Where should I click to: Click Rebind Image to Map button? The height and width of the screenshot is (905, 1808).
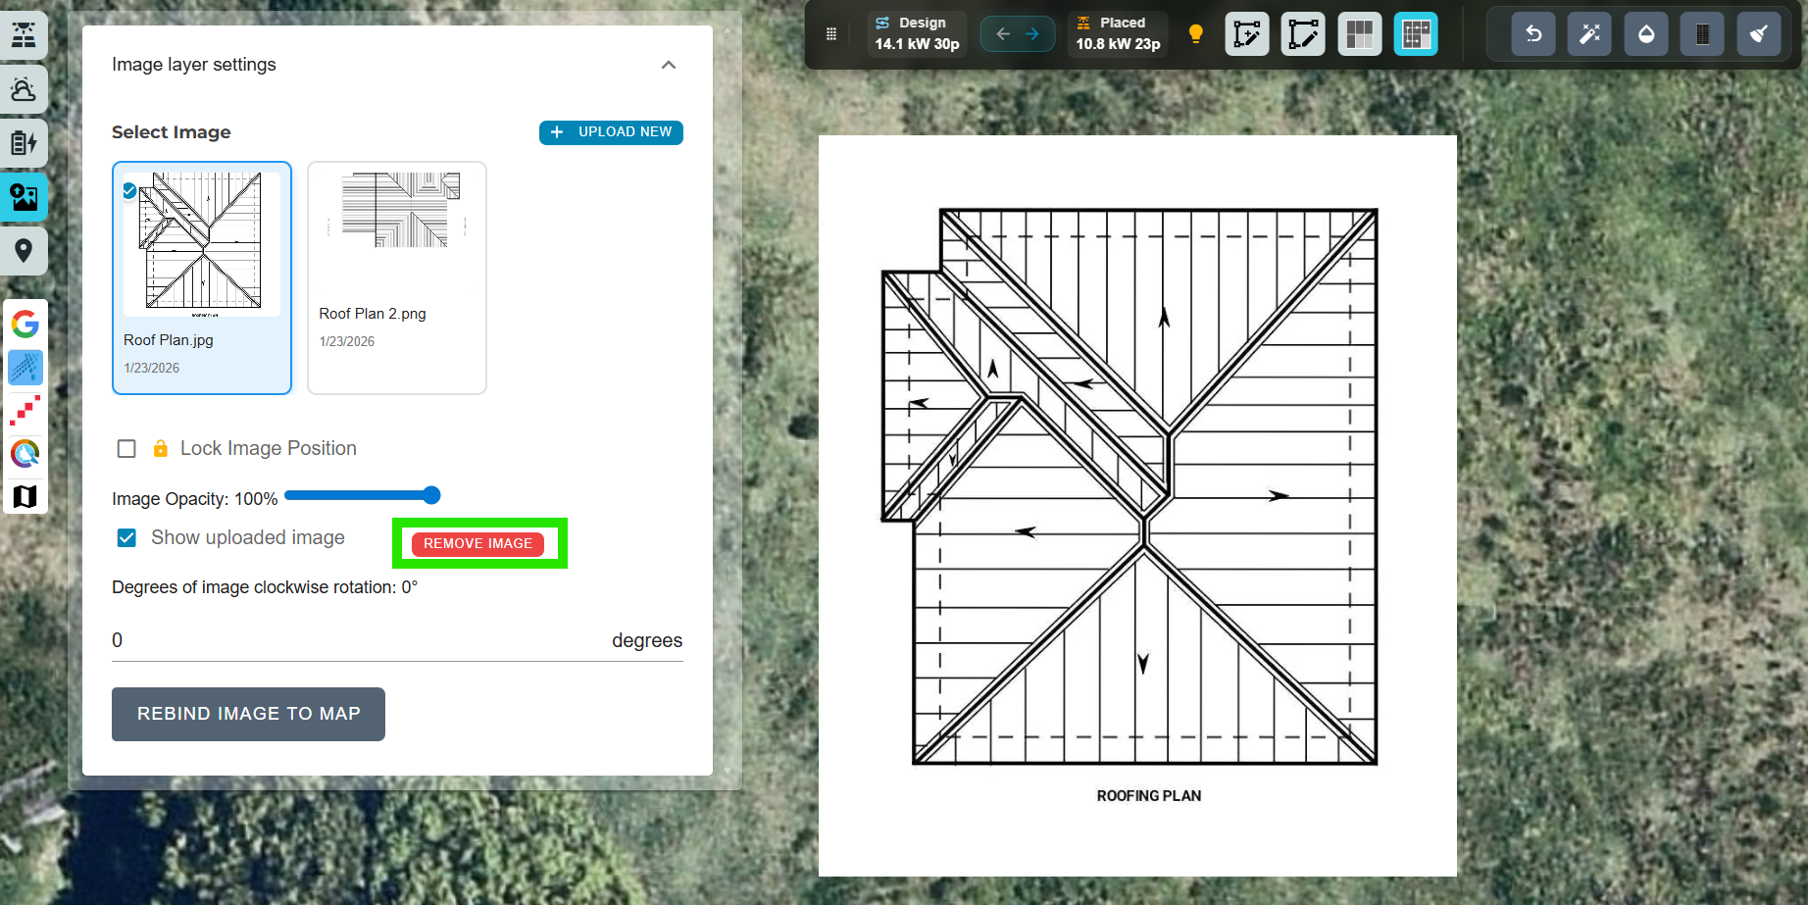click(248, 714)
